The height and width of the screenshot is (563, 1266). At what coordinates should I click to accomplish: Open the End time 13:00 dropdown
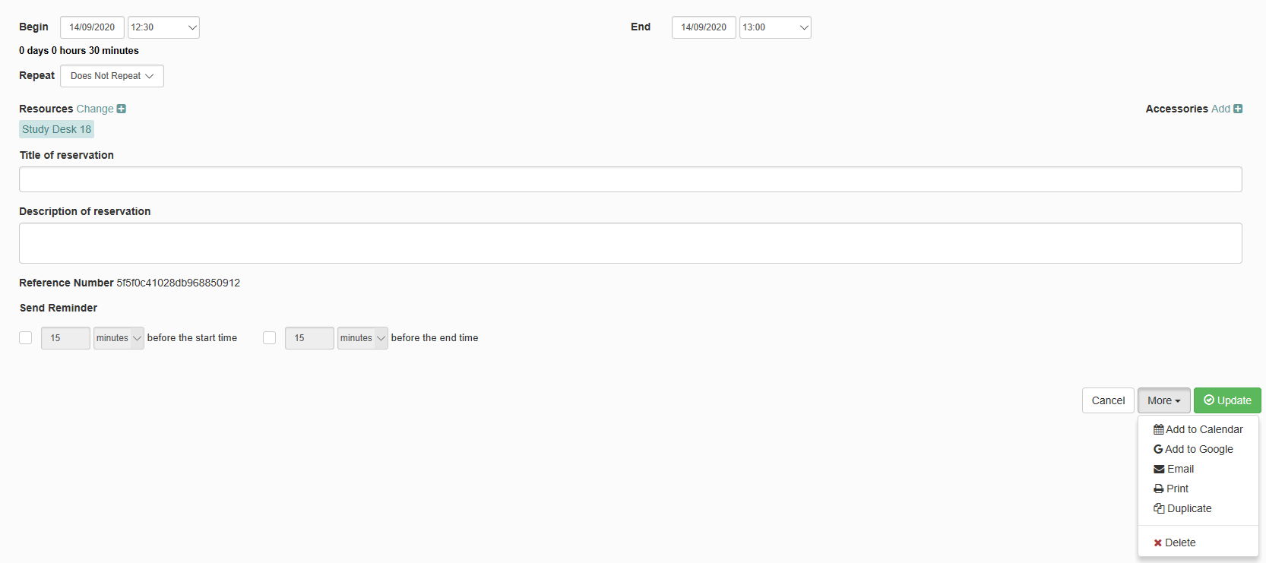click(775, 27)
